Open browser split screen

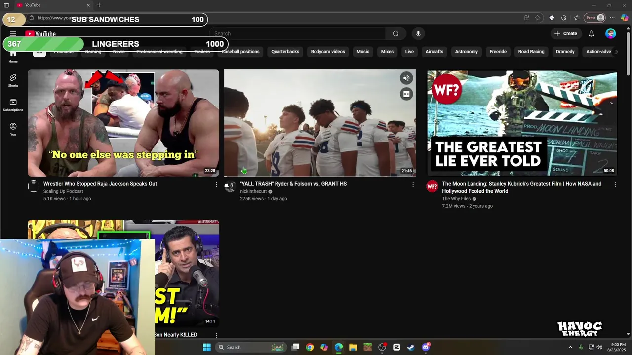[x=527, y=18]
